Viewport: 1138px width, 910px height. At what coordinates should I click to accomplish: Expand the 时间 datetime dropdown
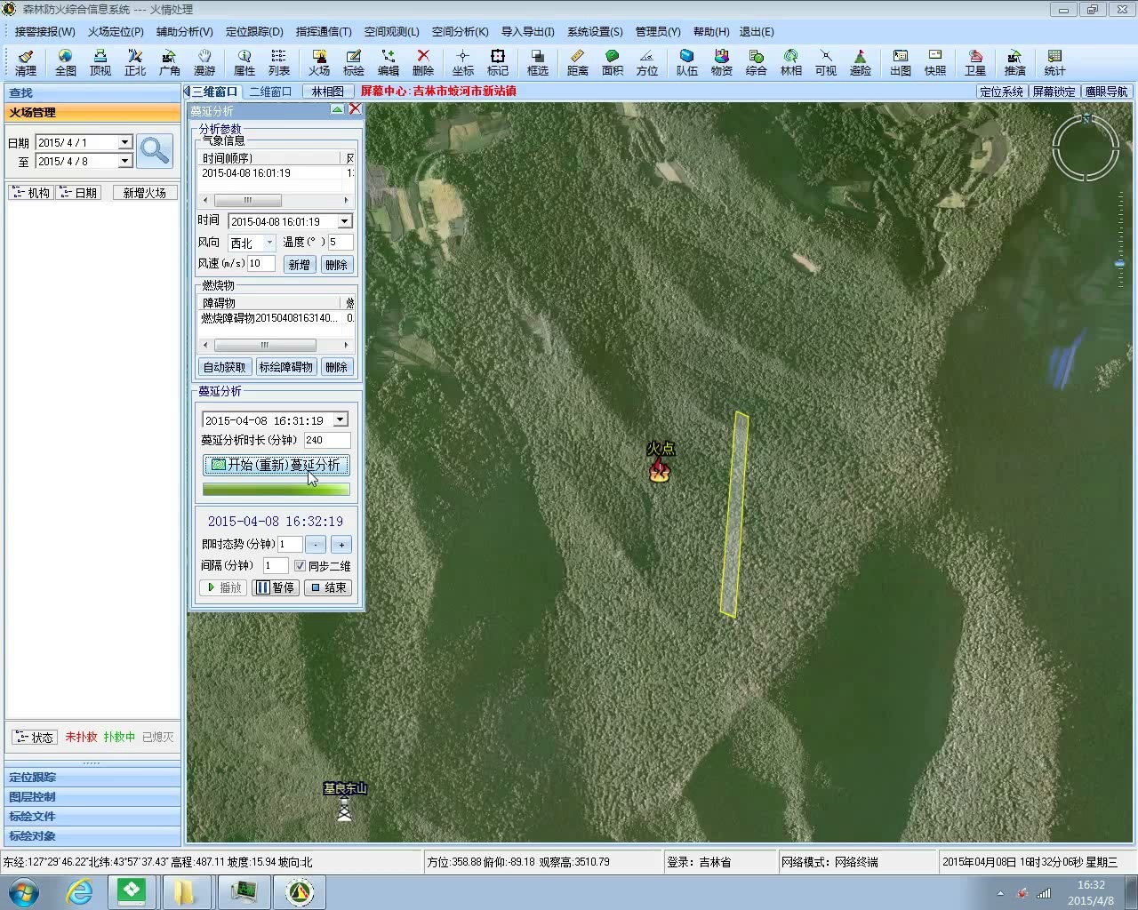345,221
